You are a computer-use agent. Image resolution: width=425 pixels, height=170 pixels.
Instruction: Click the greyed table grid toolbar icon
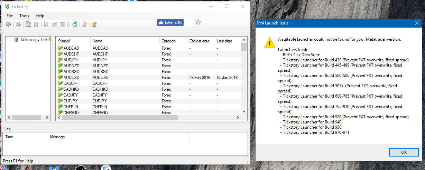(x=62, y=24)
